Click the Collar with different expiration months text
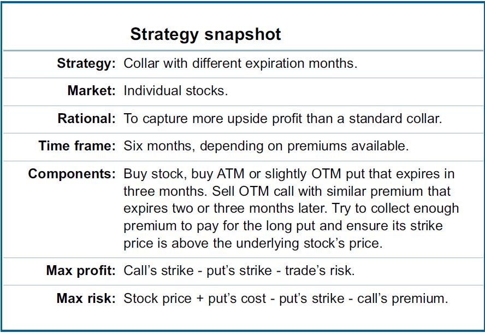The height and width of the screenshot is (333, 485). 240,63
